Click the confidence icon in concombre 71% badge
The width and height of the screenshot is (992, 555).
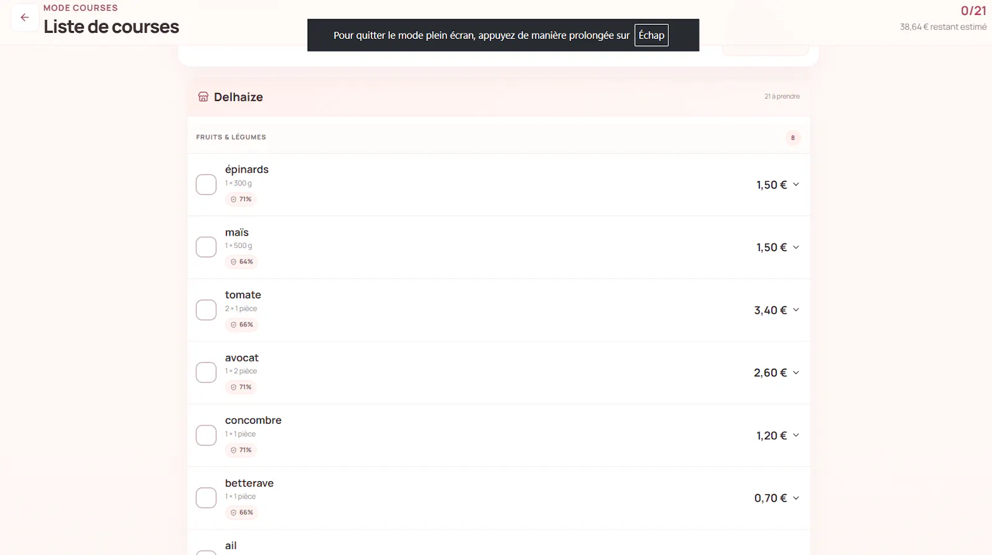point(234,450)
